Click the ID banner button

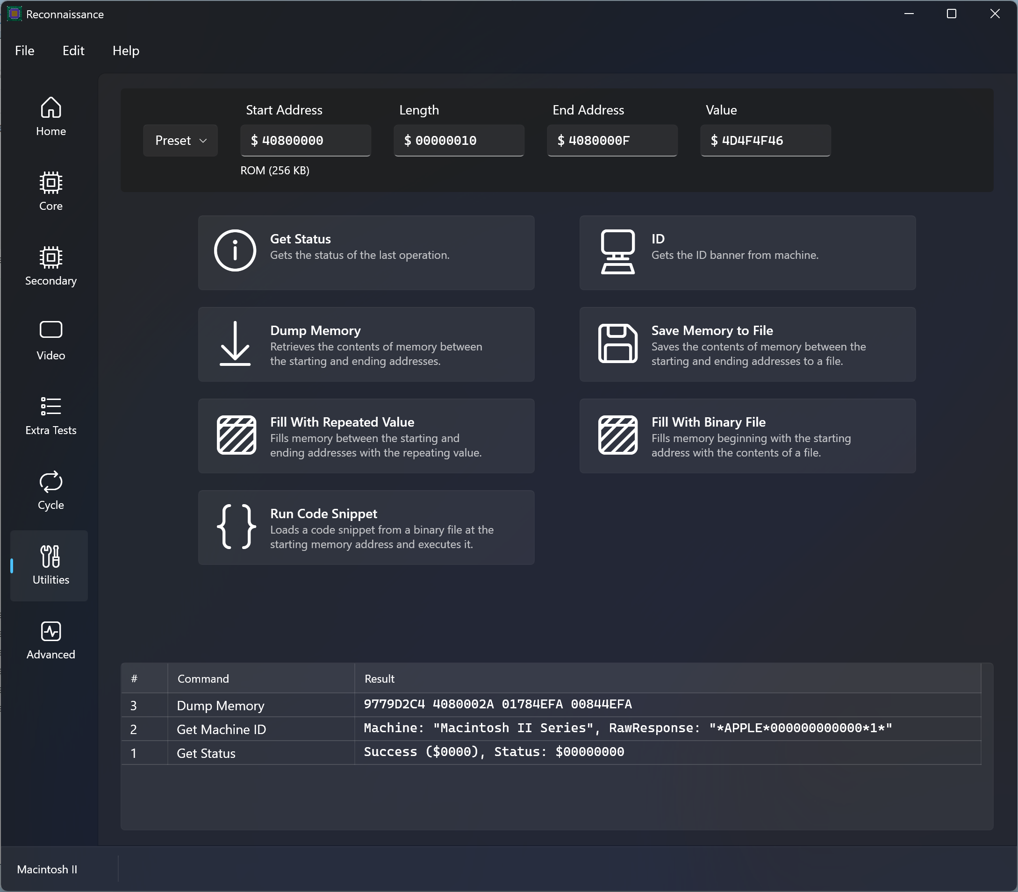(x=747, y=253)
